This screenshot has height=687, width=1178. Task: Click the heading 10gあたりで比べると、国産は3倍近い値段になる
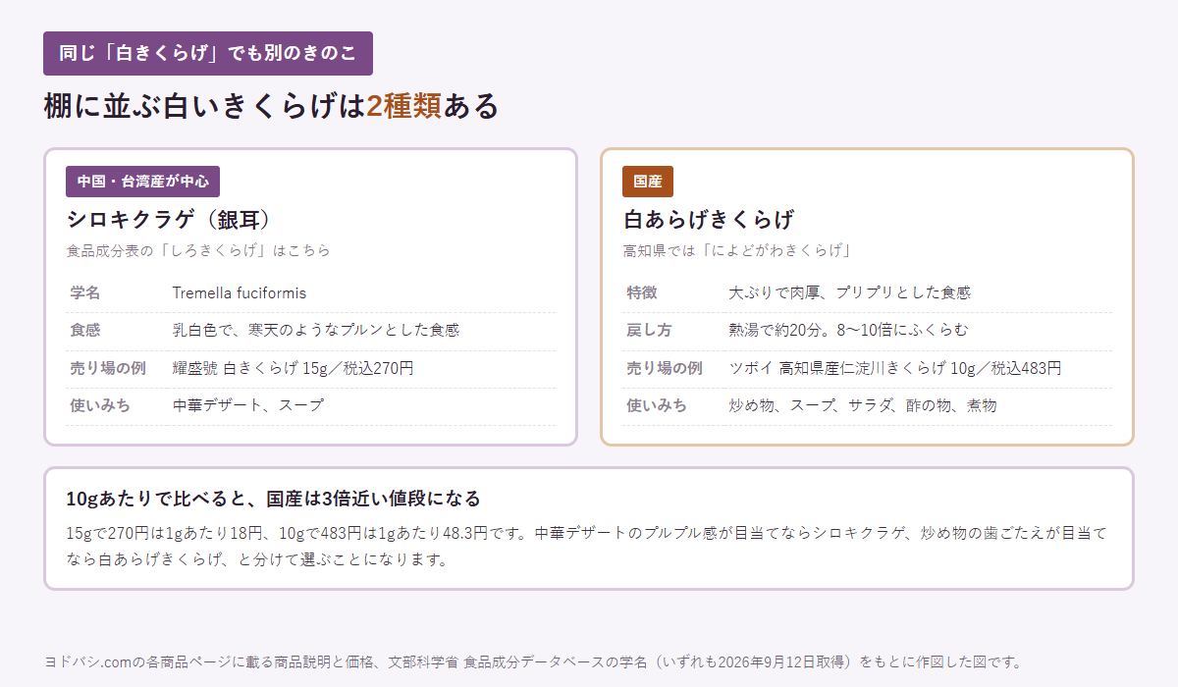tap(274, 499)
